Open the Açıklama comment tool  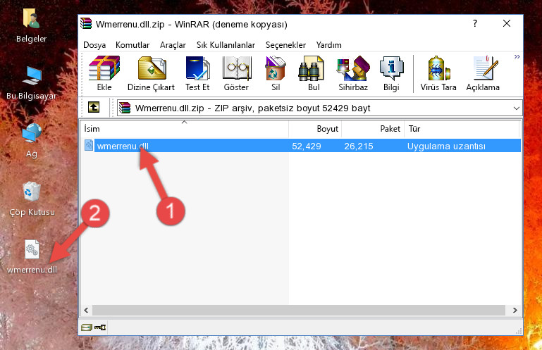483,74
